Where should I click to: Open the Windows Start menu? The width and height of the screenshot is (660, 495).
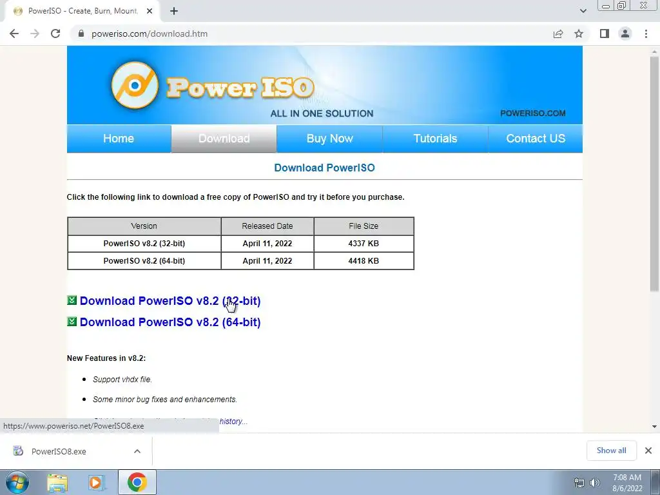pos(17,482)
